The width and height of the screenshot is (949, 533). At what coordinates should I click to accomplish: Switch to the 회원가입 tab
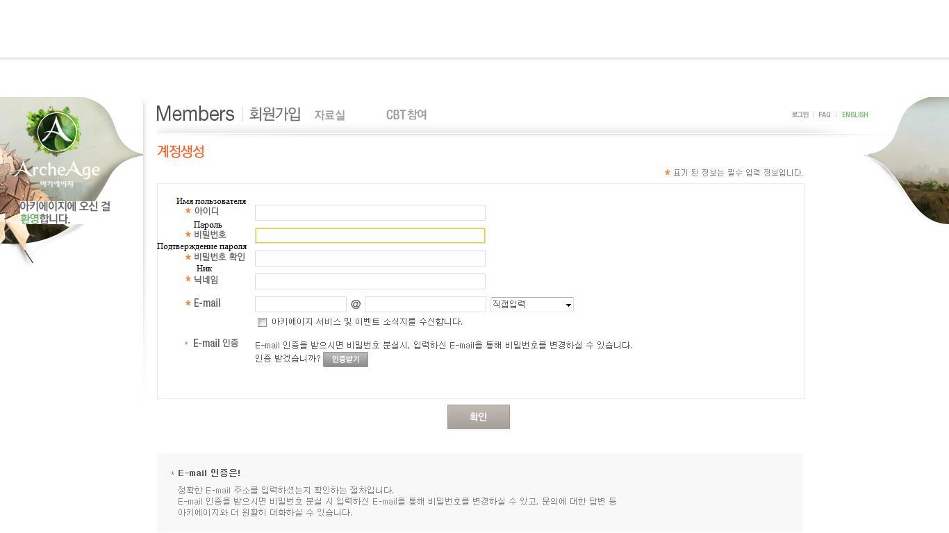[275, 114]
